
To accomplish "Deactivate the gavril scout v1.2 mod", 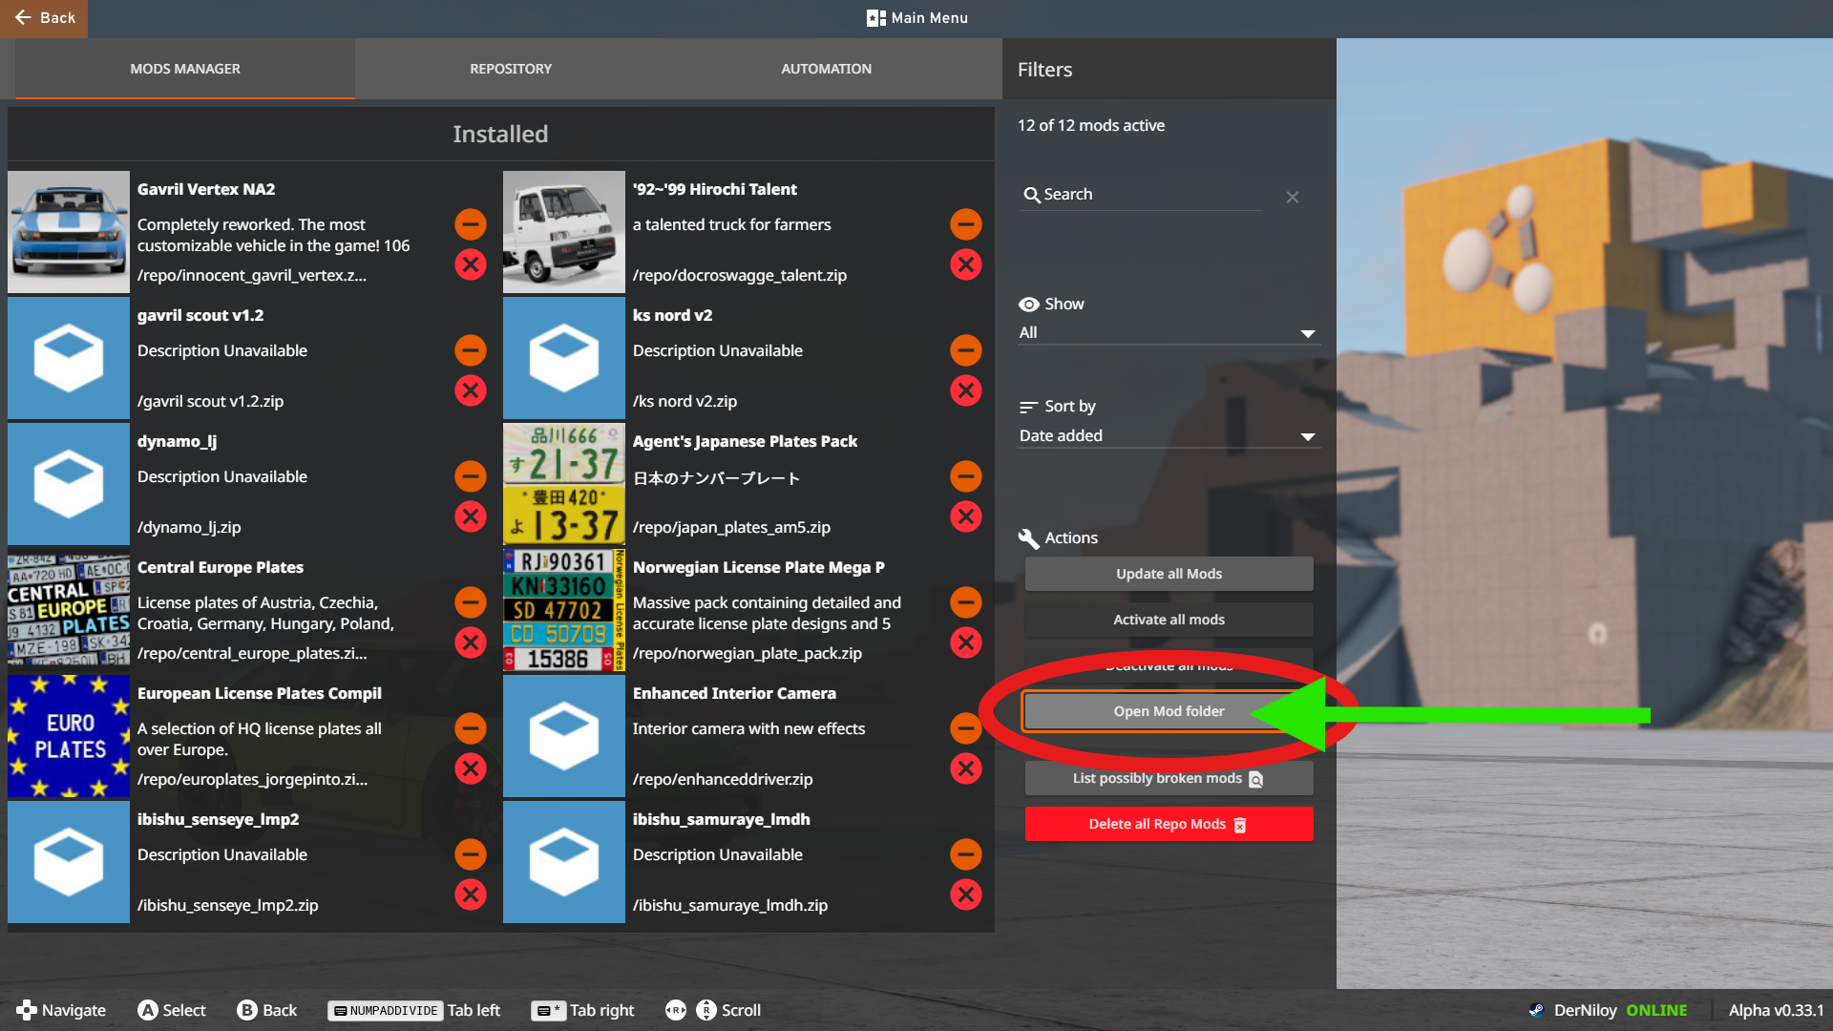I will coord(470,350).
